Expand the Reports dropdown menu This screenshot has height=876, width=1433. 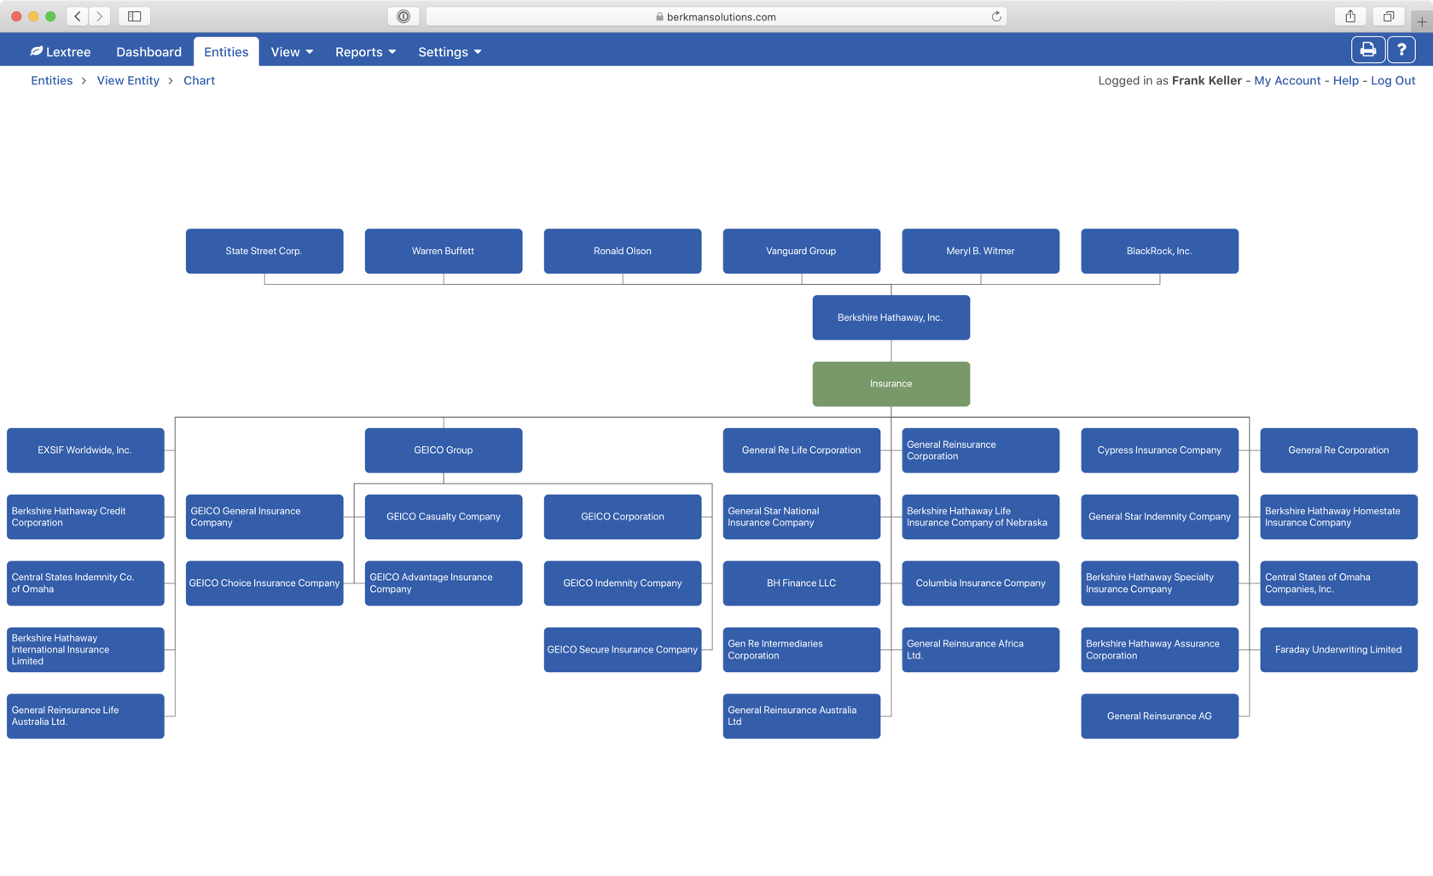click(x=365, y=52)
